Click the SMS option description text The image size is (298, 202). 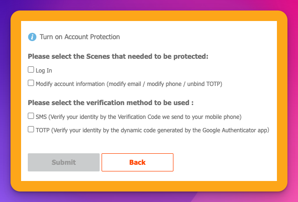click(138, 117)
